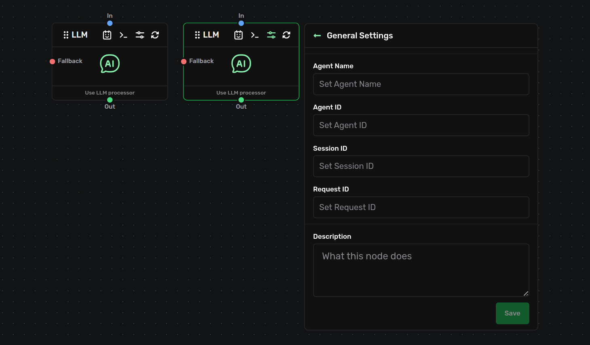Viewport: 590px width, 345px height.
Task: Click the blue In connector of the first LLM node
Action: point(110,23)
